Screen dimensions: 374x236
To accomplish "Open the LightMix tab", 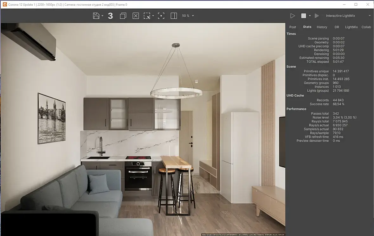I will [351, 27].
